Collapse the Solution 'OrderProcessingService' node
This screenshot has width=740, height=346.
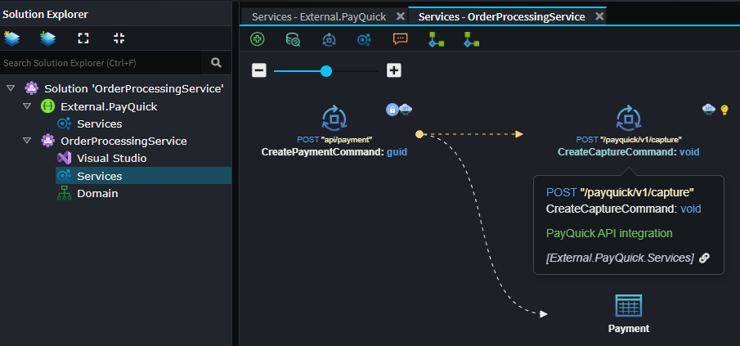tap(11, 88)
